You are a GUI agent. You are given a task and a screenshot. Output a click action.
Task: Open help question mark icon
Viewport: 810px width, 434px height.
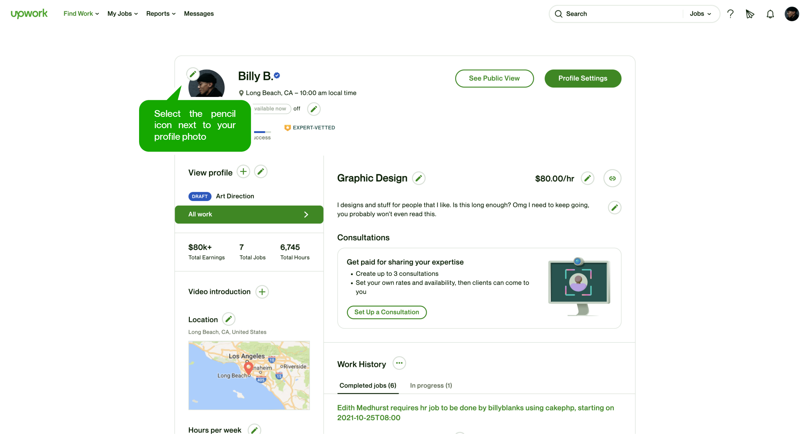pos(730,14)
